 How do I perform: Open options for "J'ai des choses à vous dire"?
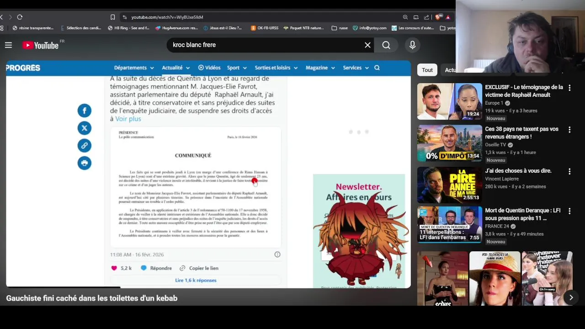click(x=569, y=171)
